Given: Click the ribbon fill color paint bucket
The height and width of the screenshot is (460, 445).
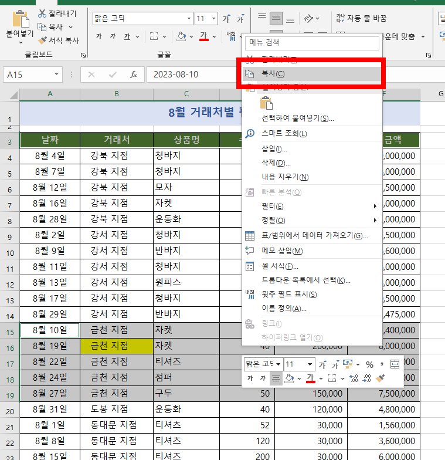Looking at the screenshot, I should 181,36.
